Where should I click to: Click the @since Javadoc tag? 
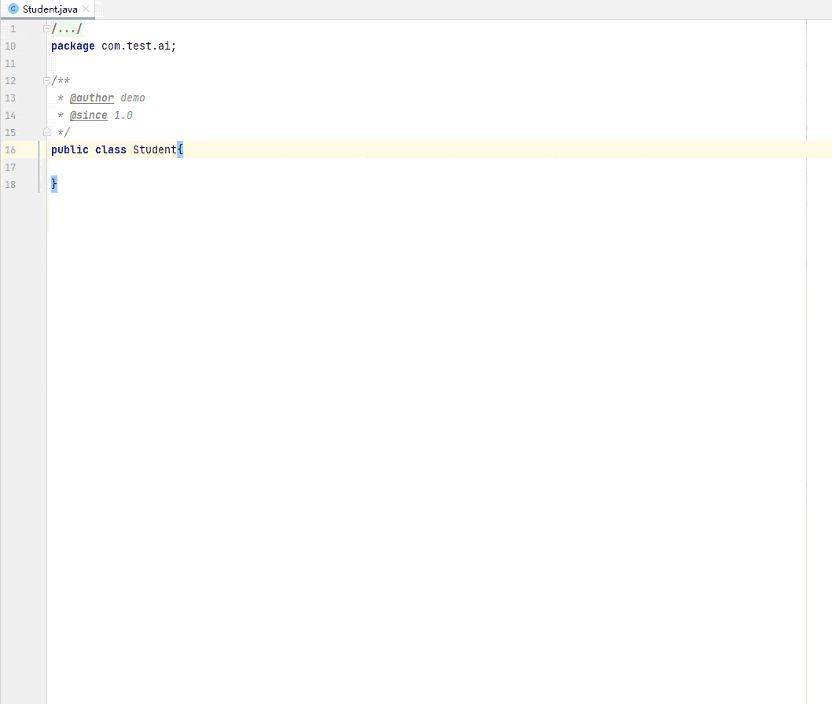[x=89, y=115]
